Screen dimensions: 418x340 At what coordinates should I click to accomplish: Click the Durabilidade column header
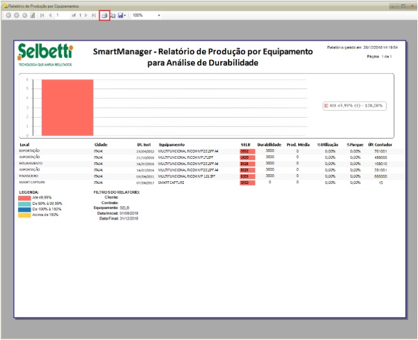(269, 145)
